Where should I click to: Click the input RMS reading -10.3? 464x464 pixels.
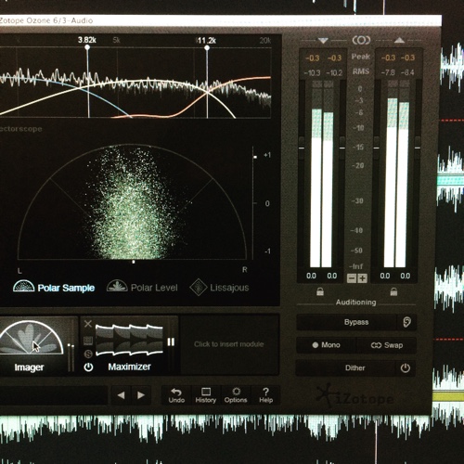(313, 73)
